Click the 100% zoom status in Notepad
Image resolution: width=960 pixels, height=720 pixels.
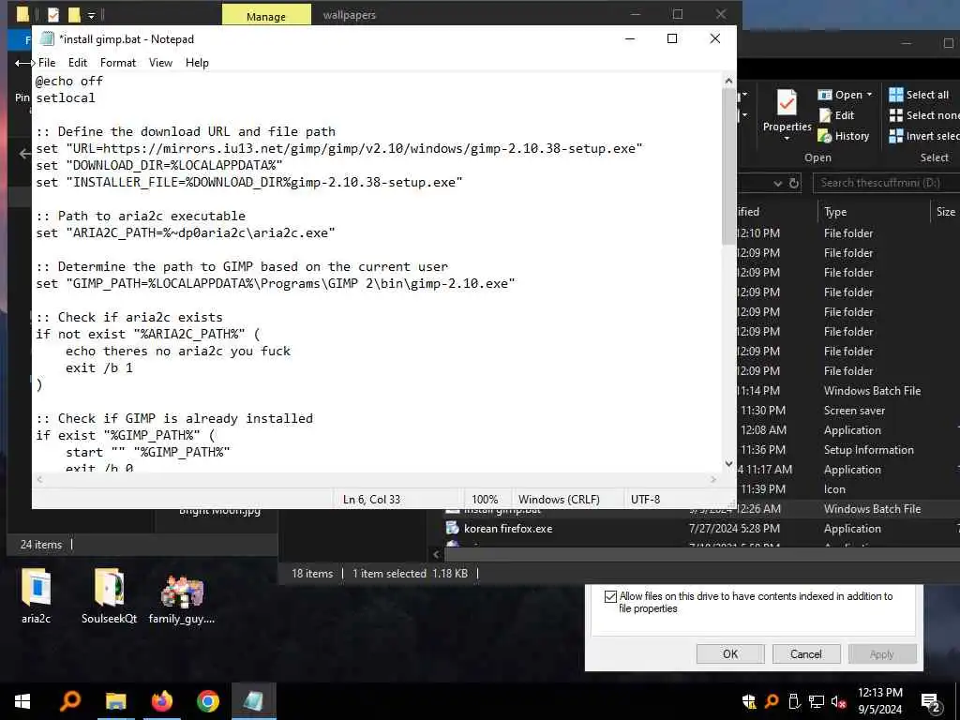(x=485, y=500)
